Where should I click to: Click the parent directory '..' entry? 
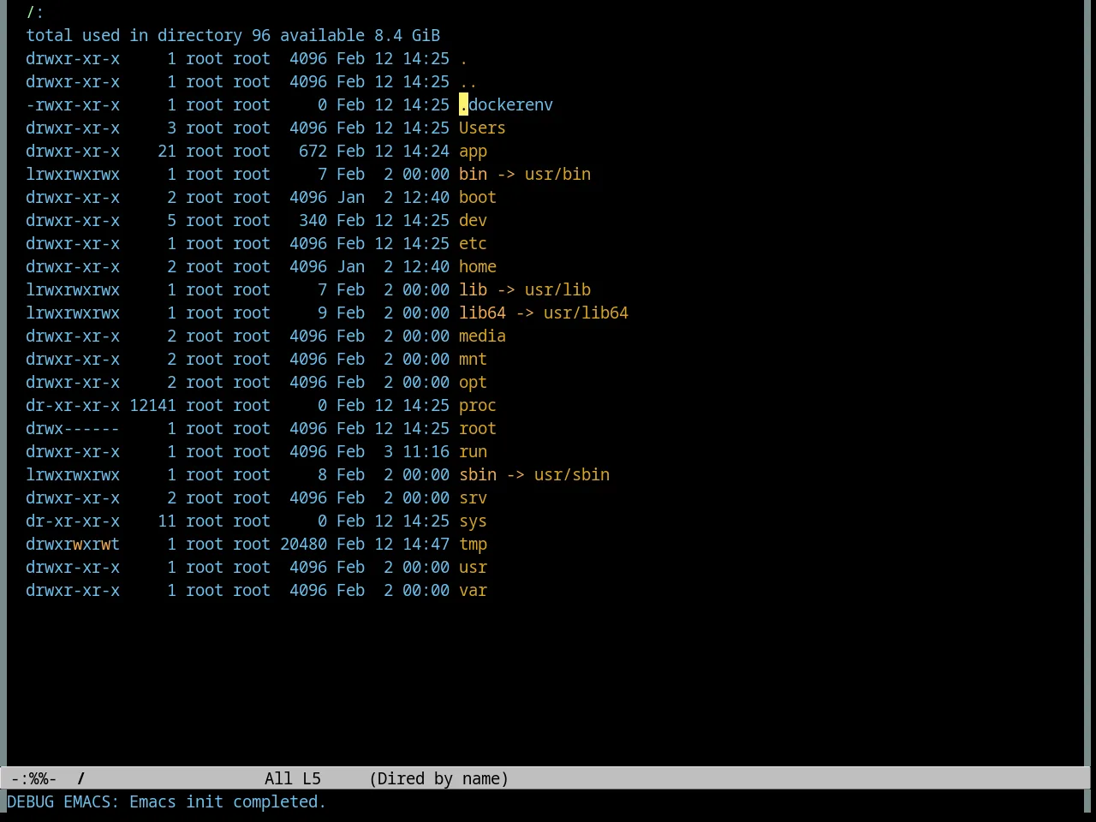[468, 81]
